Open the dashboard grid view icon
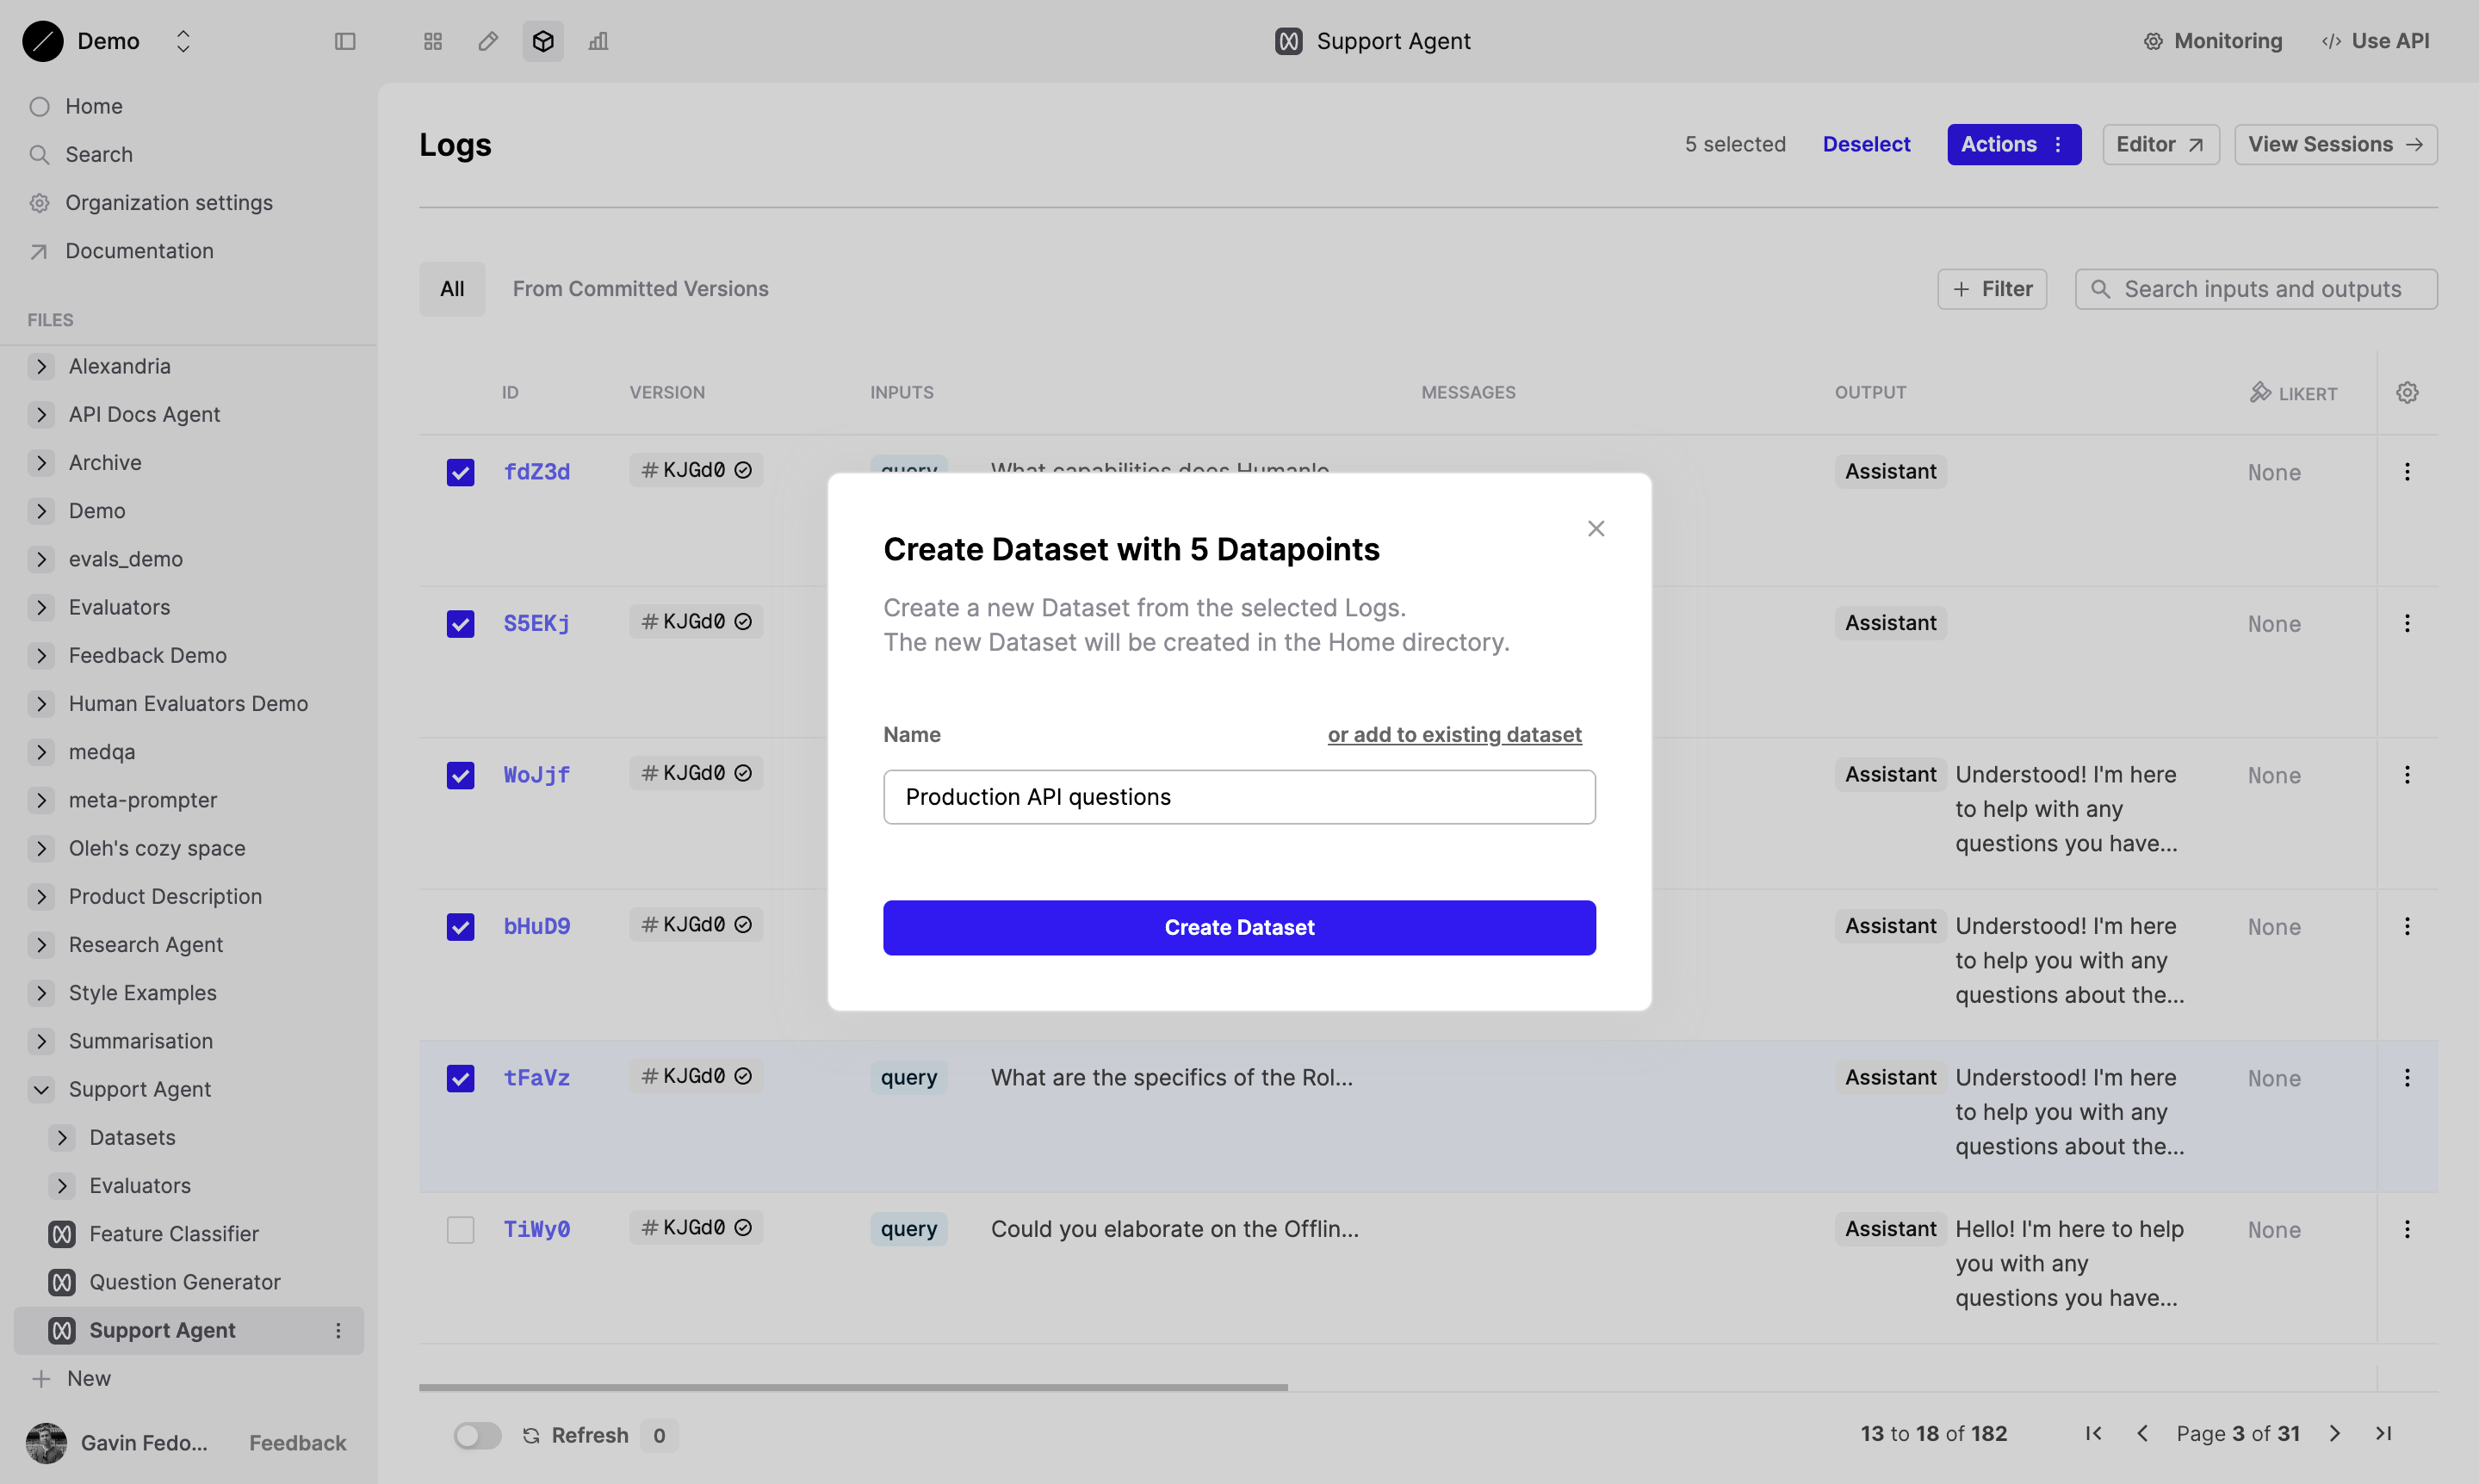 [x=432, y=41]
